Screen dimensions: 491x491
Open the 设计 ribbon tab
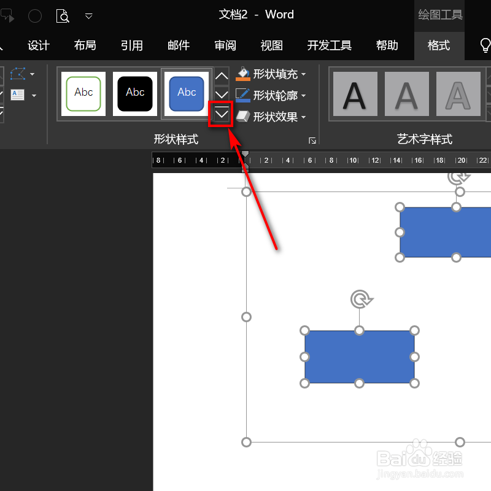pyautogui.click(x=39, y=45)
